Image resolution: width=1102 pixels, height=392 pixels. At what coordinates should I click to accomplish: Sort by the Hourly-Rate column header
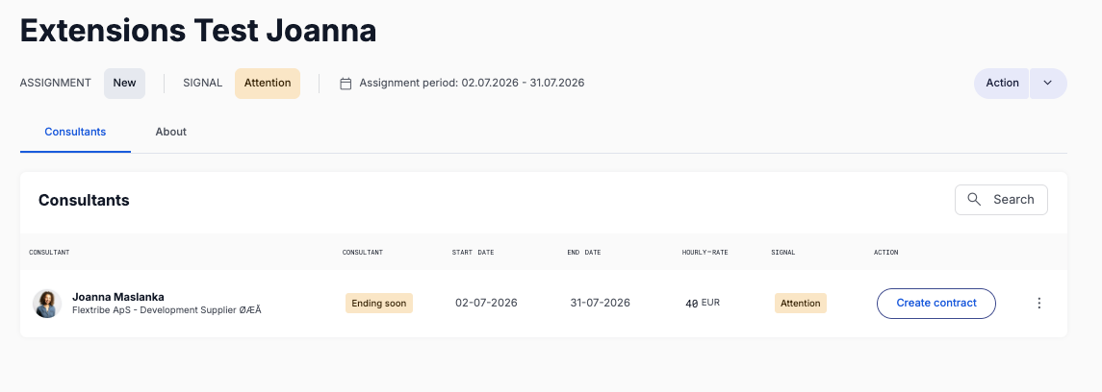[x=705, y=253]
